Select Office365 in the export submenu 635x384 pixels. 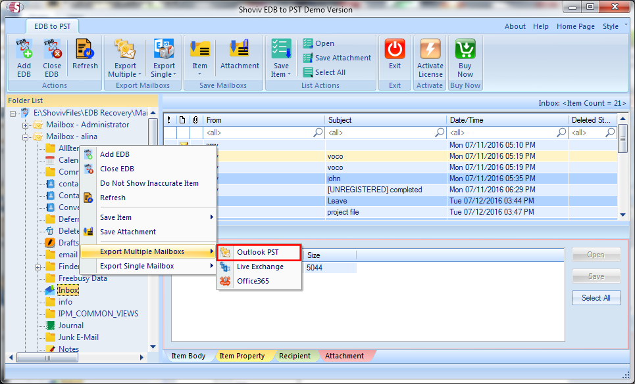pyautogui.click(x=253, y=281)
